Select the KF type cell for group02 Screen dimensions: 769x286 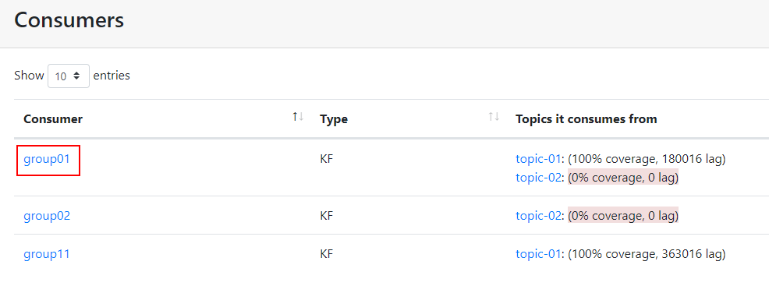point(326,216)
